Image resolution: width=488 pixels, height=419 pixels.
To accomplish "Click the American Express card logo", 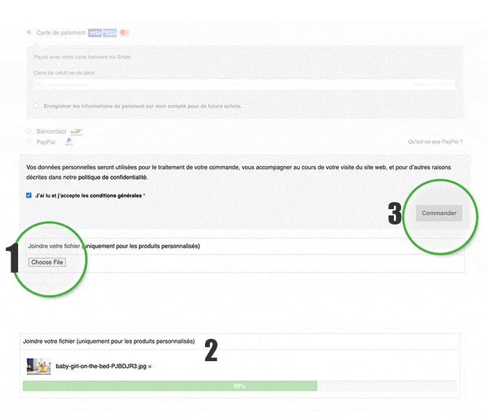I will coord(109,33).
